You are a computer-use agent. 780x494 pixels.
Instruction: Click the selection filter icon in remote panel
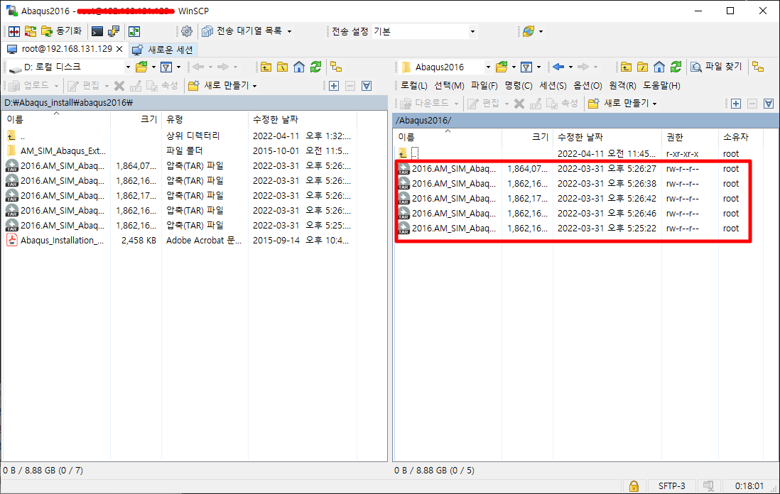click(x=769, y=104)
